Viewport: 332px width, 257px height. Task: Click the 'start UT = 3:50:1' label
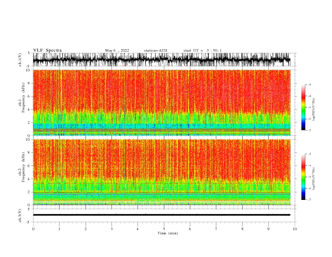pyautogui.click(x=202, y=50)
